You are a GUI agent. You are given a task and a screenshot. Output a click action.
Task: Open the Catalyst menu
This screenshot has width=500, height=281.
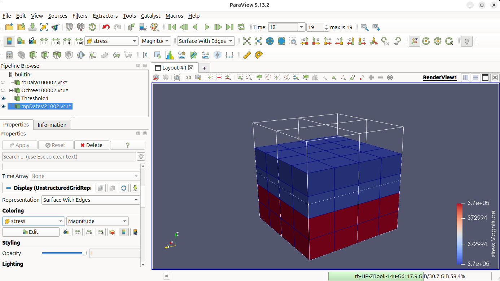(151, 16)
